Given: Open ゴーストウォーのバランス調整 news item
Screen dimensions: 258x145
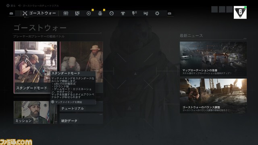Looking at the screenshot, I should 213,96.
